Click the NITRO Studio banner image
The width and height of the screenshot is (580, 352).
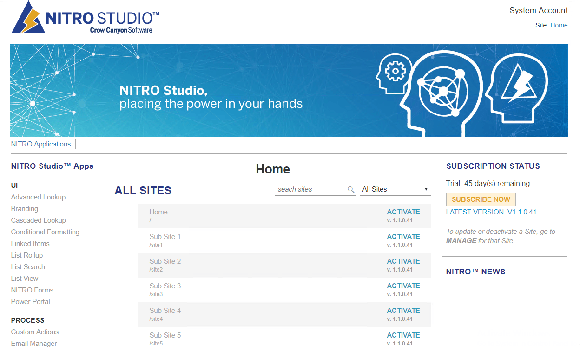[x=289, y=91]
